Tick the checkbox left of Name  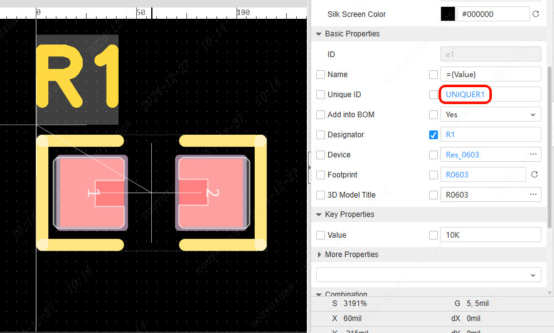tap(321, 75)
